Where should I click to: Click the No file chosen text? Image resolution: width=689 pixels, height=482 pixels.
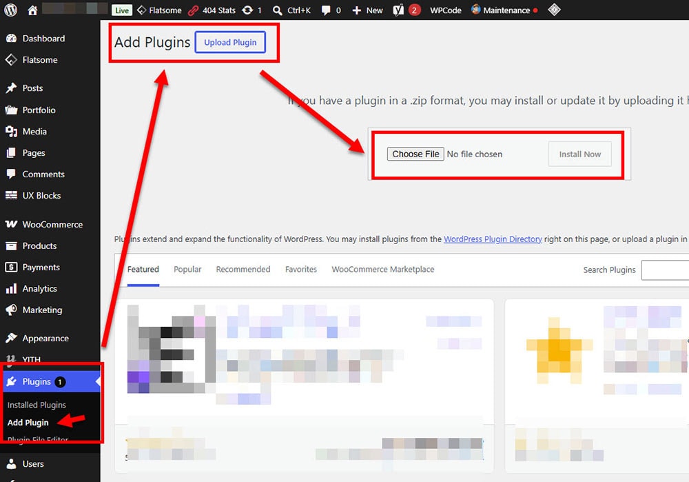click(x=475, y=154)
